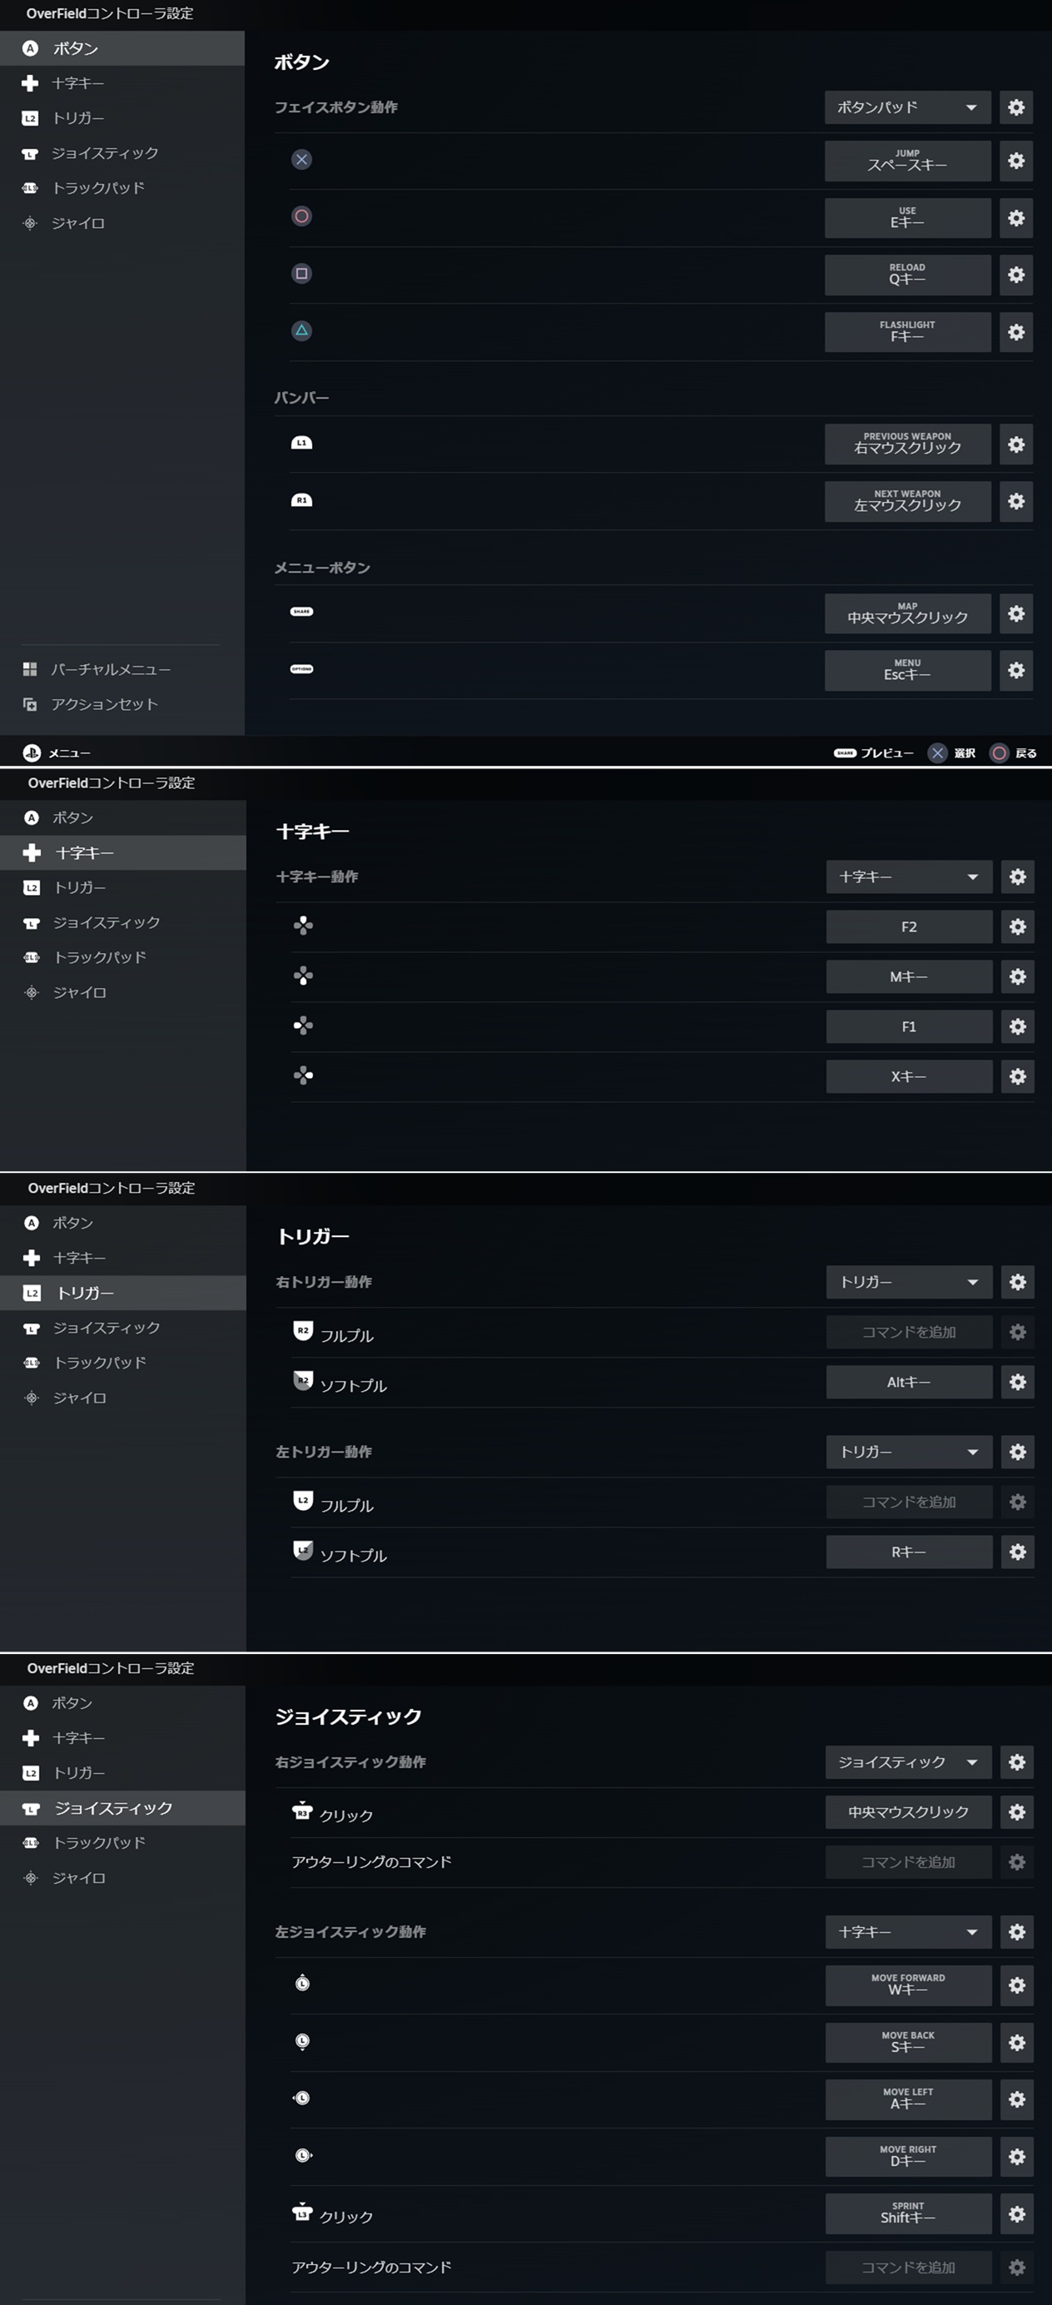The width and height of the screenshot is (1052, 2305).
Task: Click the Xキー binding button
Action: [909, 1076]
